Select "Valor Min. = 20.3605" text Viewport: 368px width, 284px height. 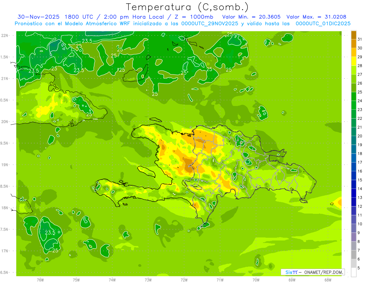click(x=251, y=17)
